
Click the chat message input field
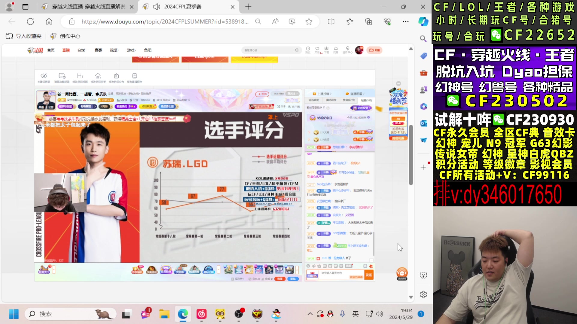(x=341, y=275)
